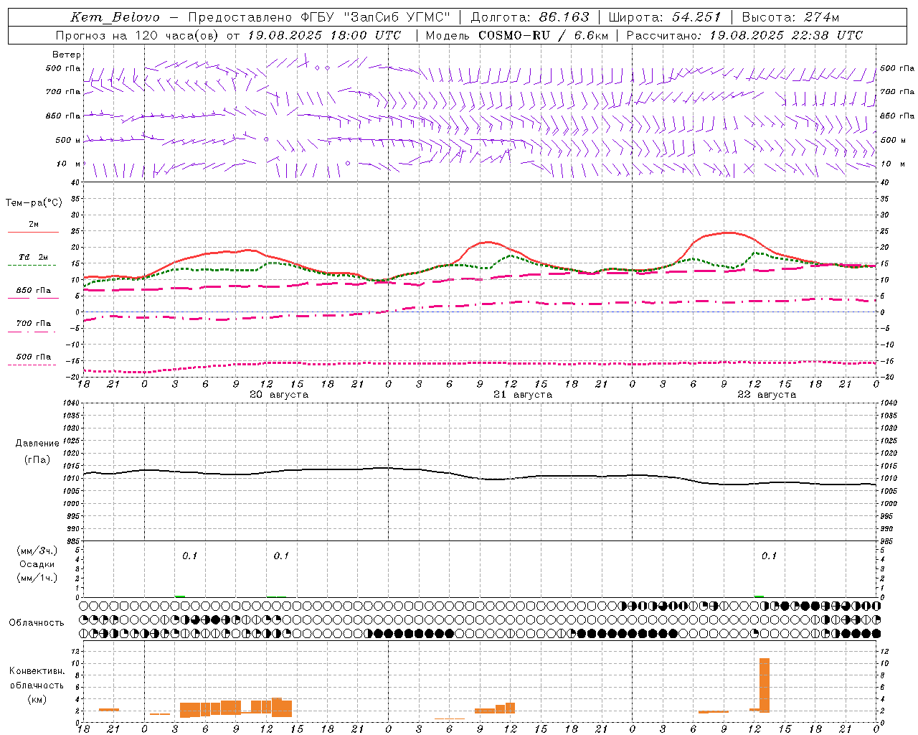Click the forecast start time 19.08.2025 18:00 UTC
The width and height of the screenshot is (918, 735).
point(324,35)
